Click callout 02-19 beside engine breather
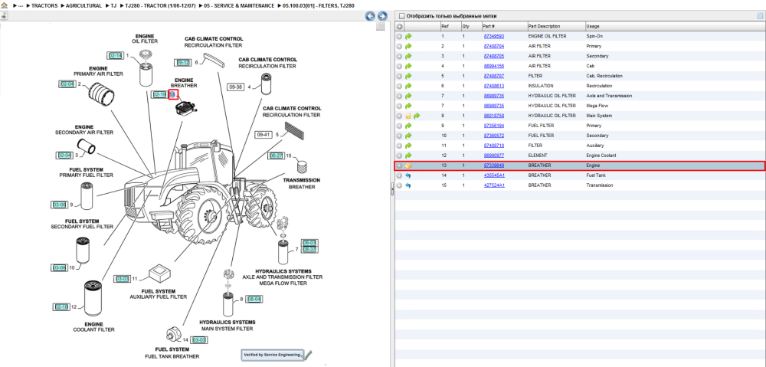The height and width of the screenshot is (367, 766). click(x=160, y=94)
